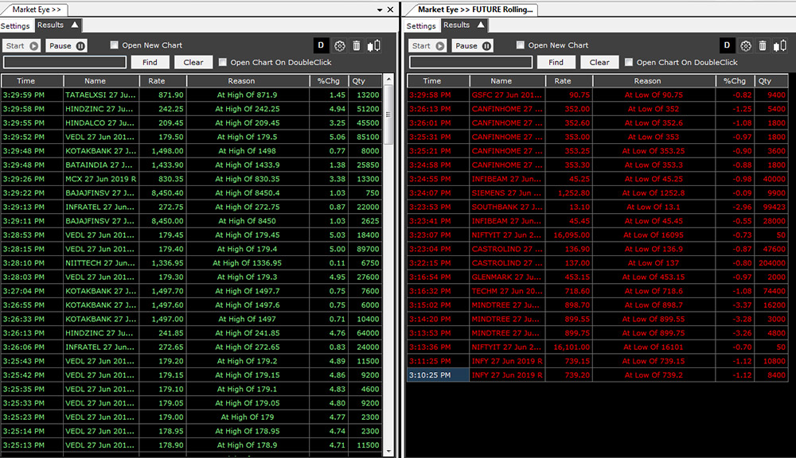The image size is (796, 458).
Task: Select the BATAINDIA 27 J... row name
Action: [100, 165]
